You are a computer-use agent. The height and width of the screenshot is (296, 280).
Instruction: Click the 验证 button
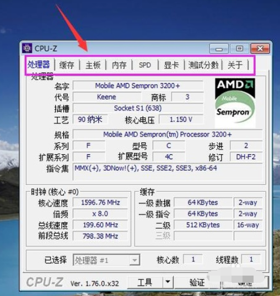197,282
